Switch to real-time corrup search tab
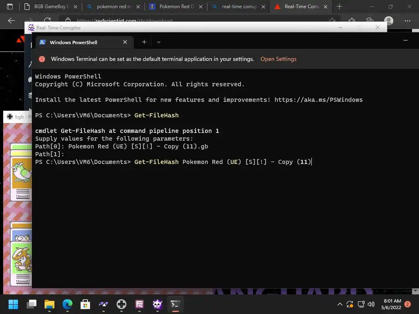Image resolution: width=419 pixels, height=314 pixels. point(239,7)
